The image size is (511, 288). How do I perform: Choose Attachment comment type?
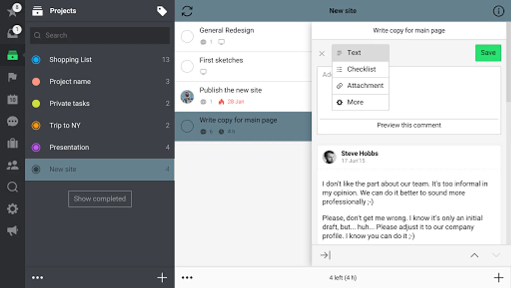361,85
